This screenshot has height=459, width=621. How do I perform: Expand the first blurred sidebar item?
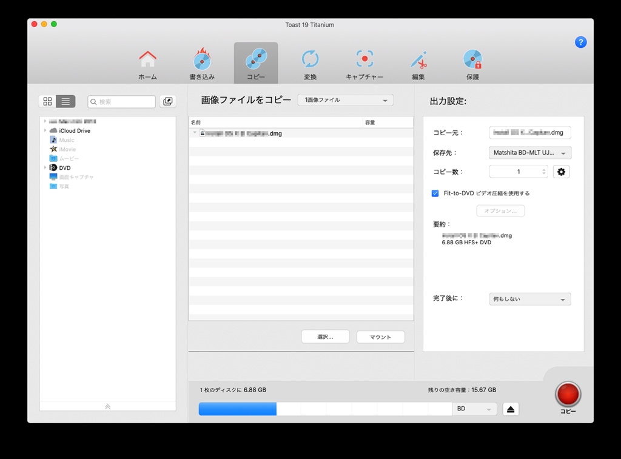[x=45, y=121]
